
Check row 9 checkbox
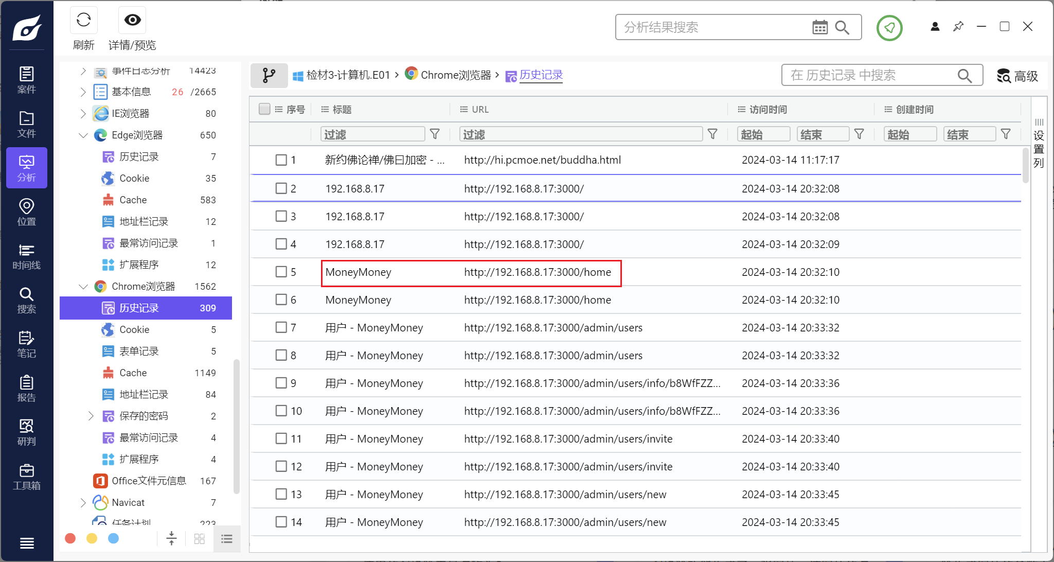(x=281, y=383)
